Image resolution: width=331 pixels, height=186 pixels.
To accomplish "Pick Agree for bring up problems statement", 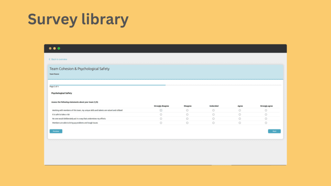I will click(x=240, y=123).
